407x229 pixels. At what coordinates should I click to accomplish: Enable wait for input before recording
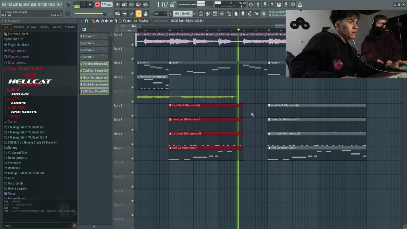pos(124,4)
